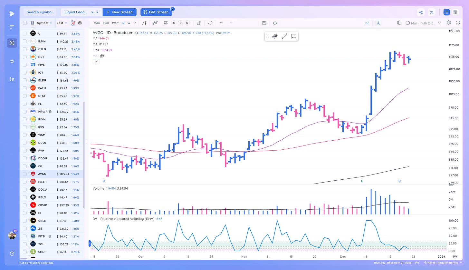The height and width of the screenshot is (270, 469).
Task: Click the watchlist vertical scrollbar
Action: point(84,155)
